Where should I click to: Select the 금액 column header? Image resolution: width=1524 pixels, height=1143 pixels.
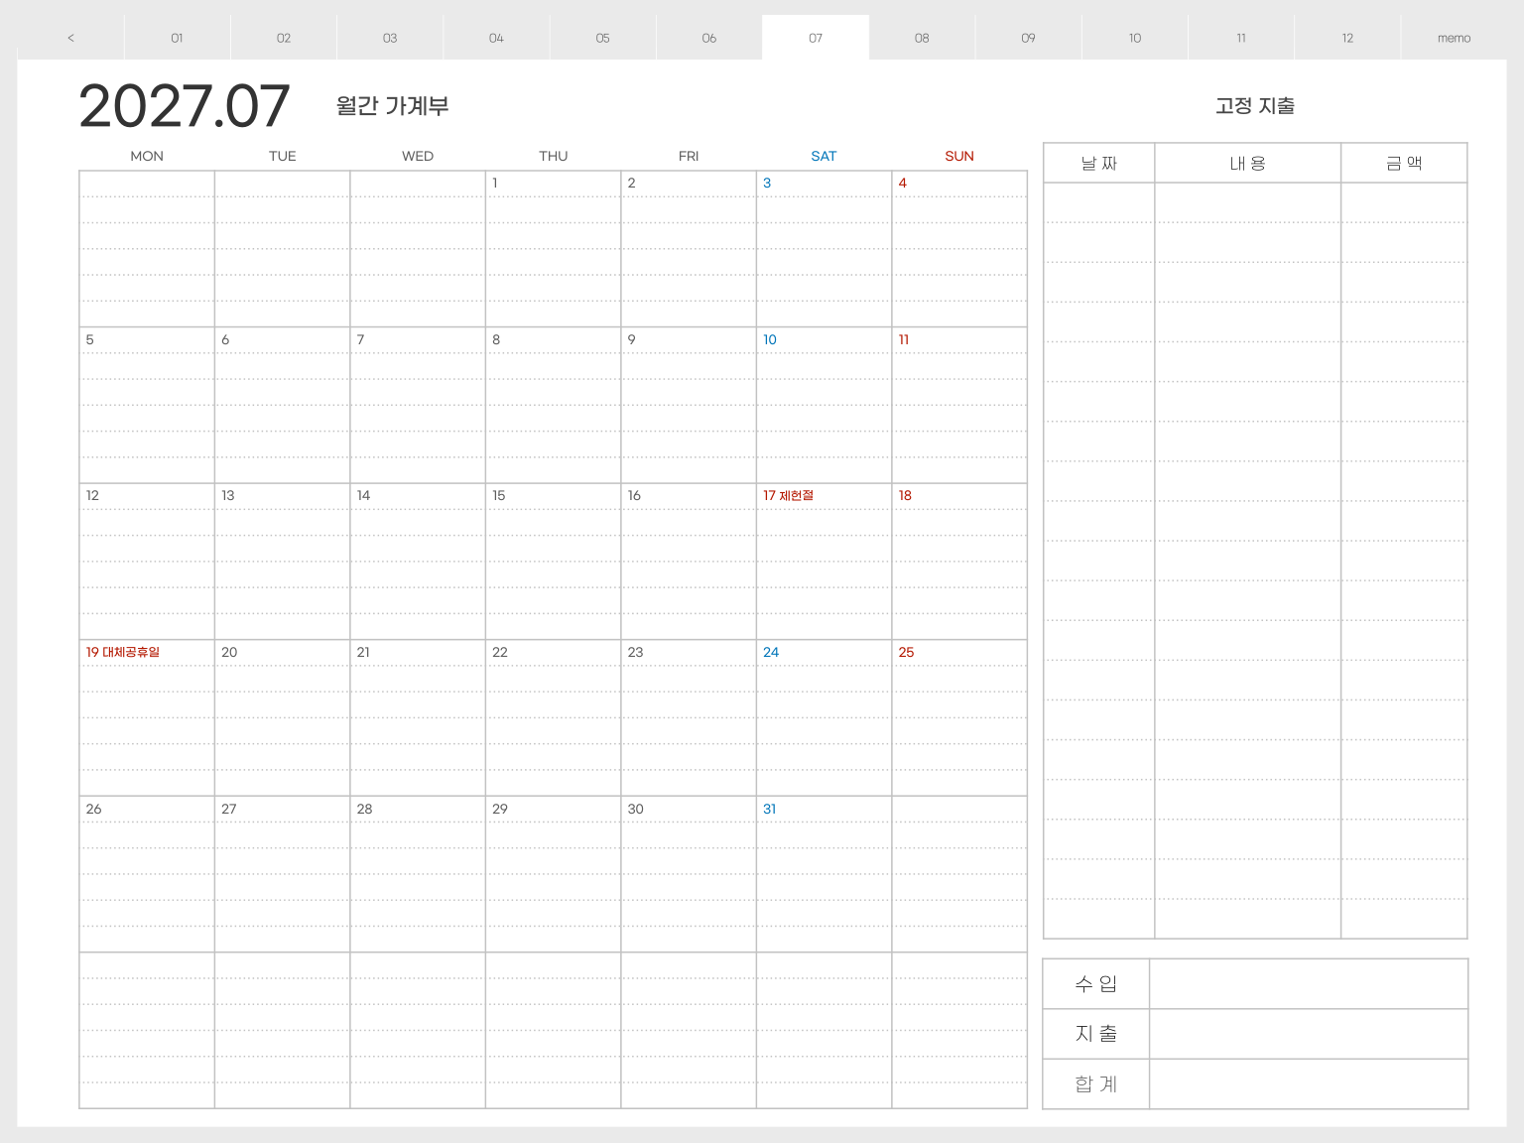tap(1404, 163)
